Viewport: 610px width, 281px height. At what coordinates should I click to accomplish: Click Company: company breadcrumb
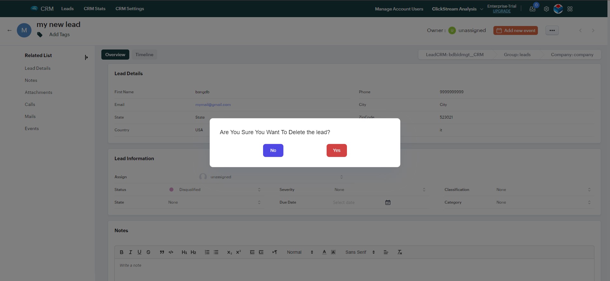[x=572, y=55]
